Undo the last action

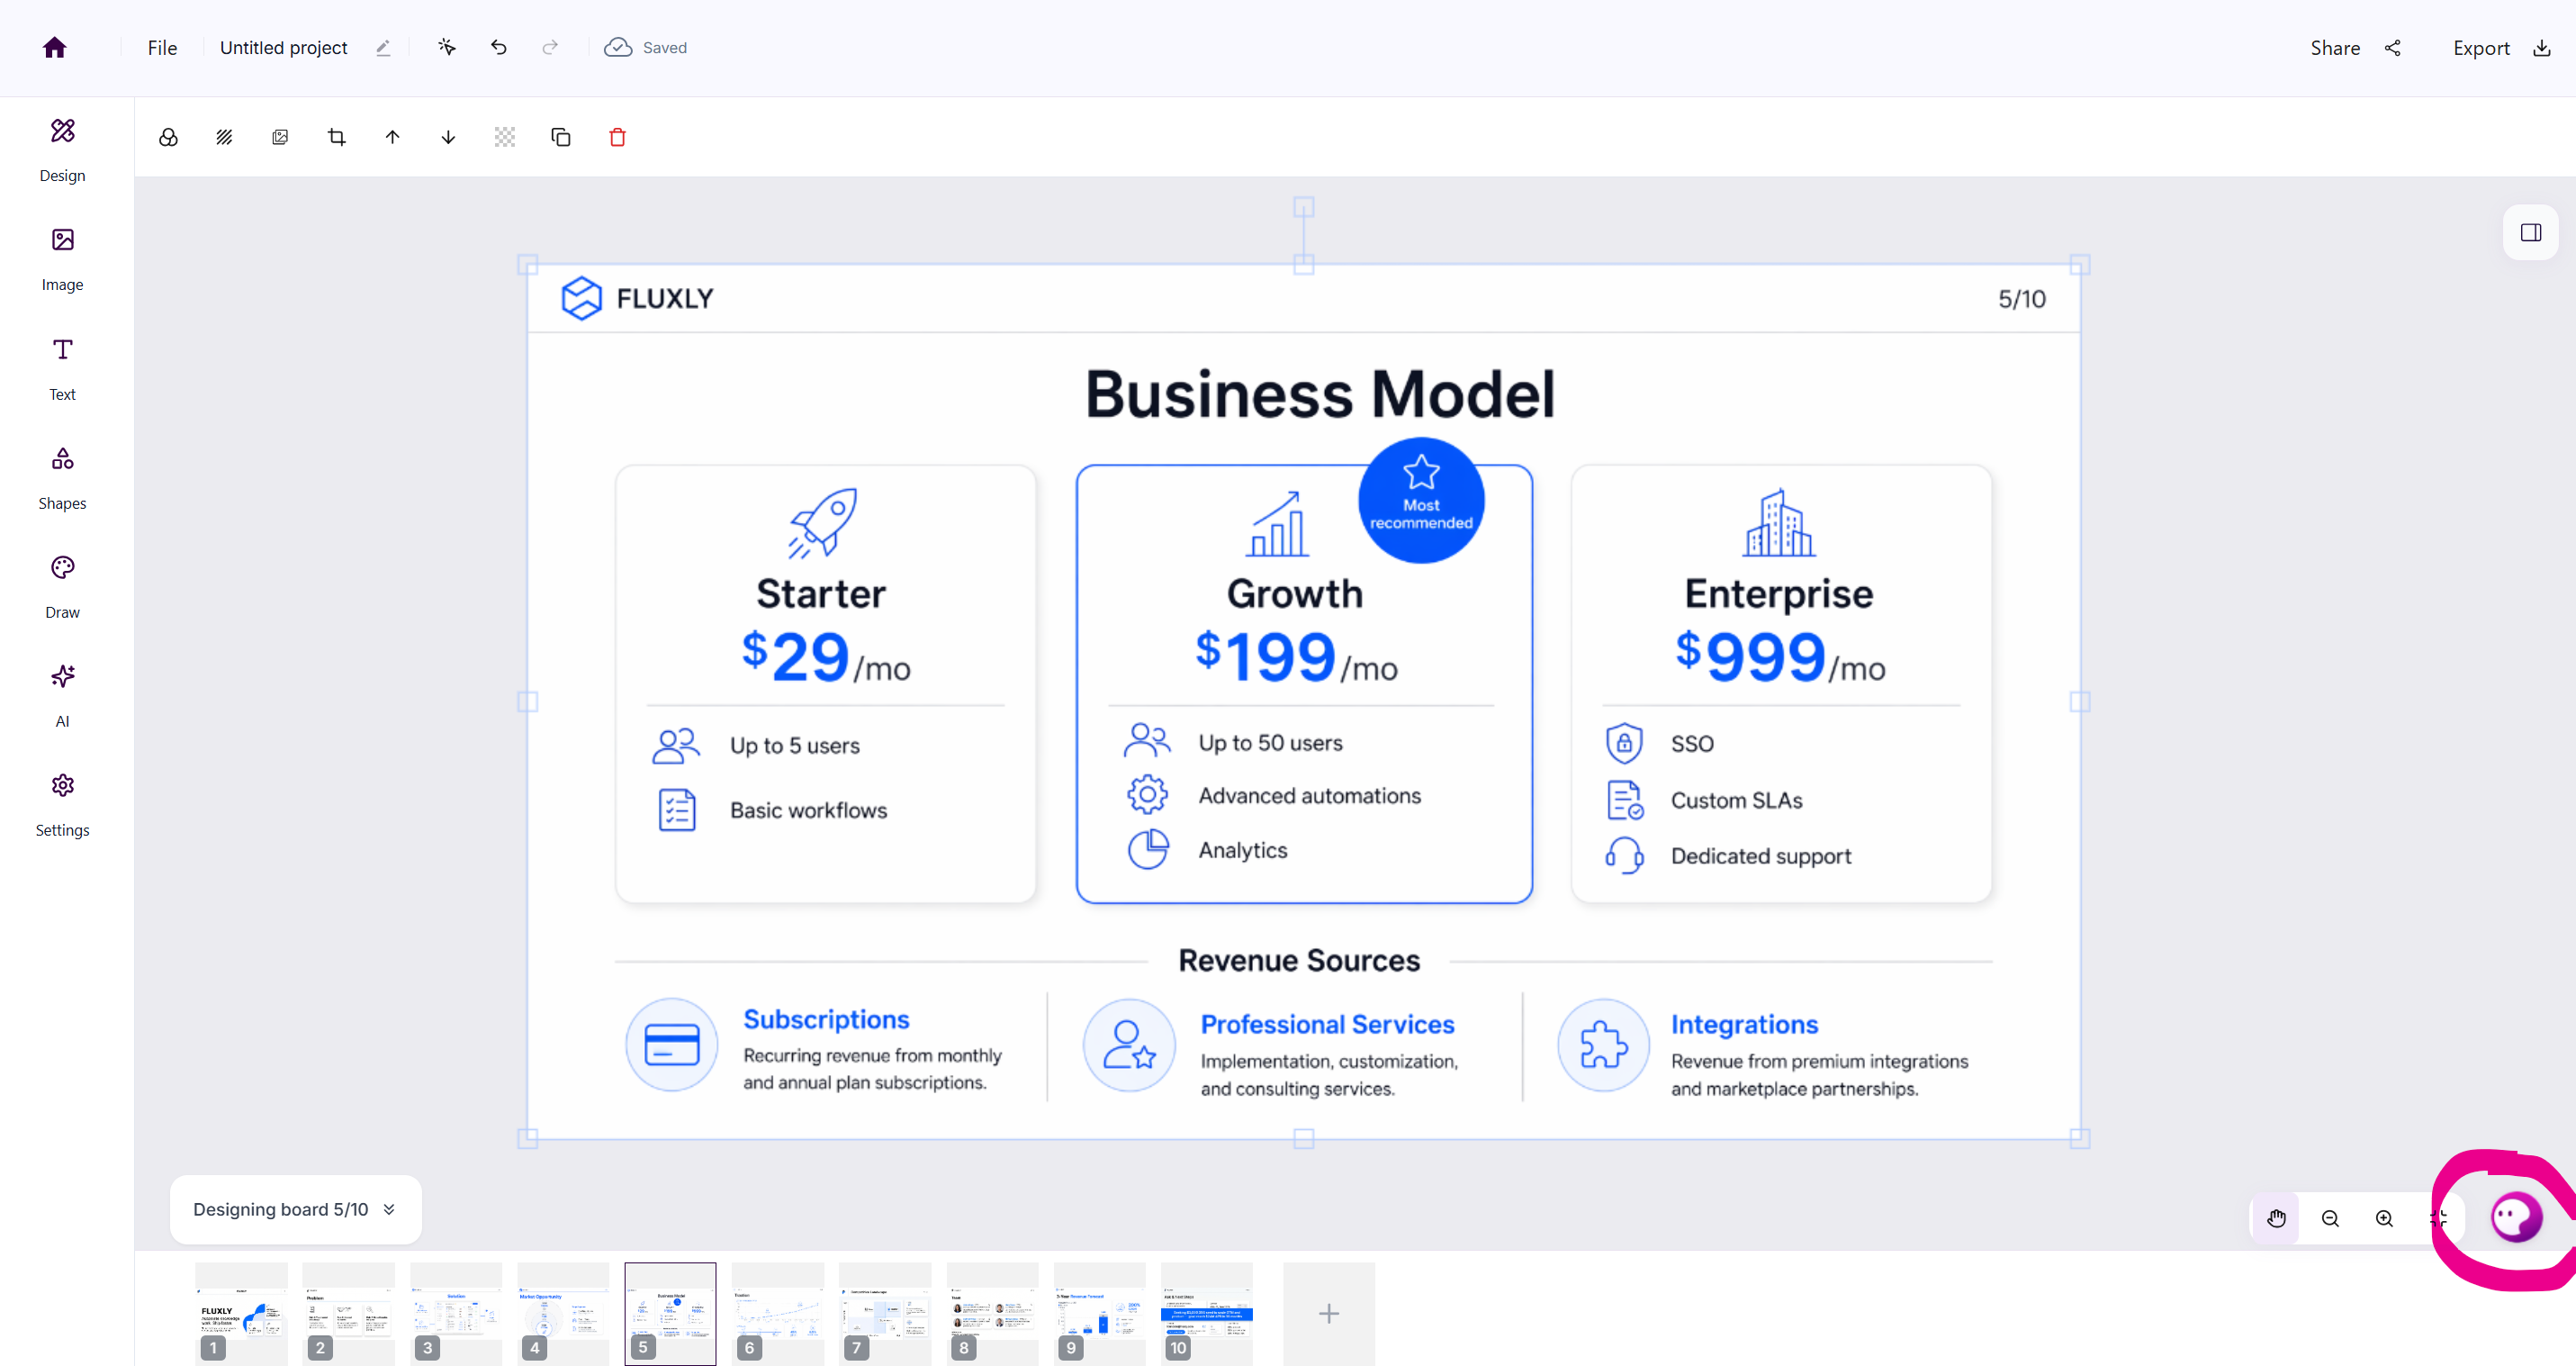[x=499, y=47]
